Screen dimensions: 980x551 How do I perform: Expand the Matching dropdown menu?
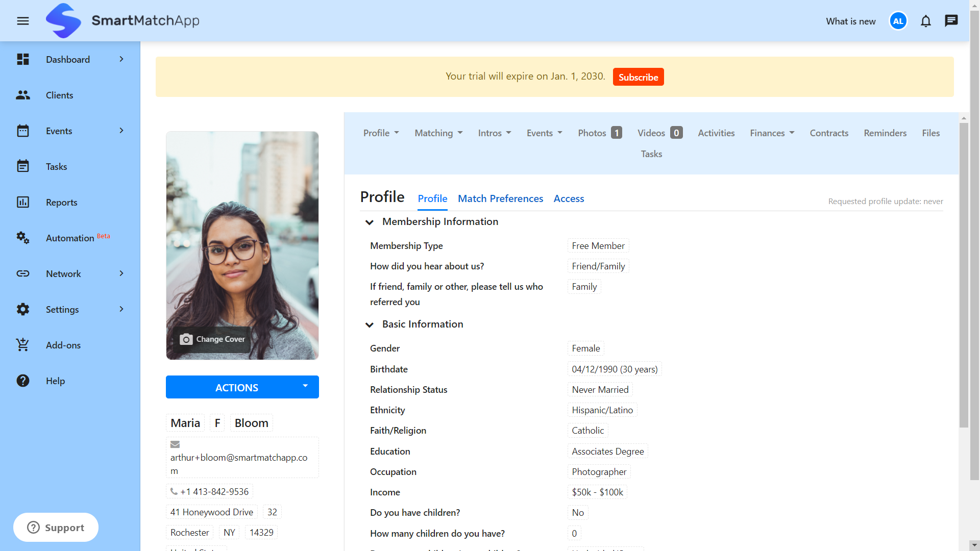pos(438,133)
